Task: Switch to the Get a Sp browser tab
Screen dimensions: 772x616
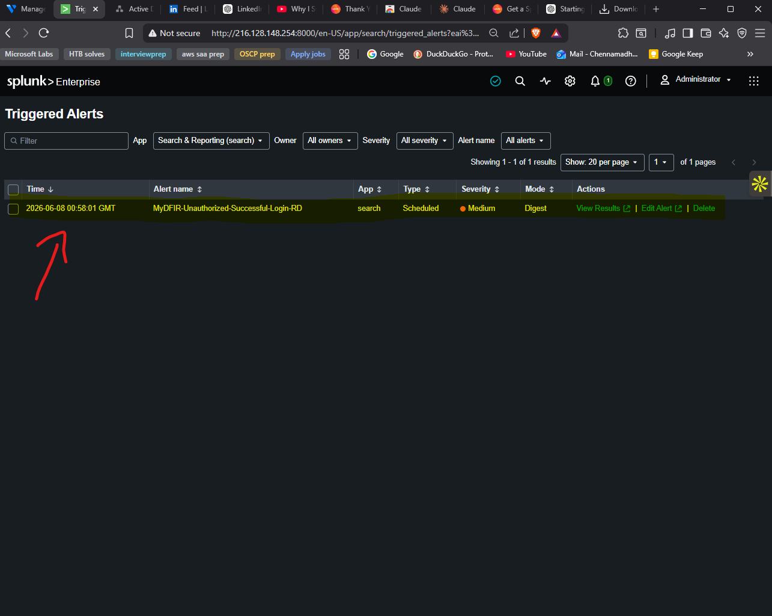Action: pos(512,9)
